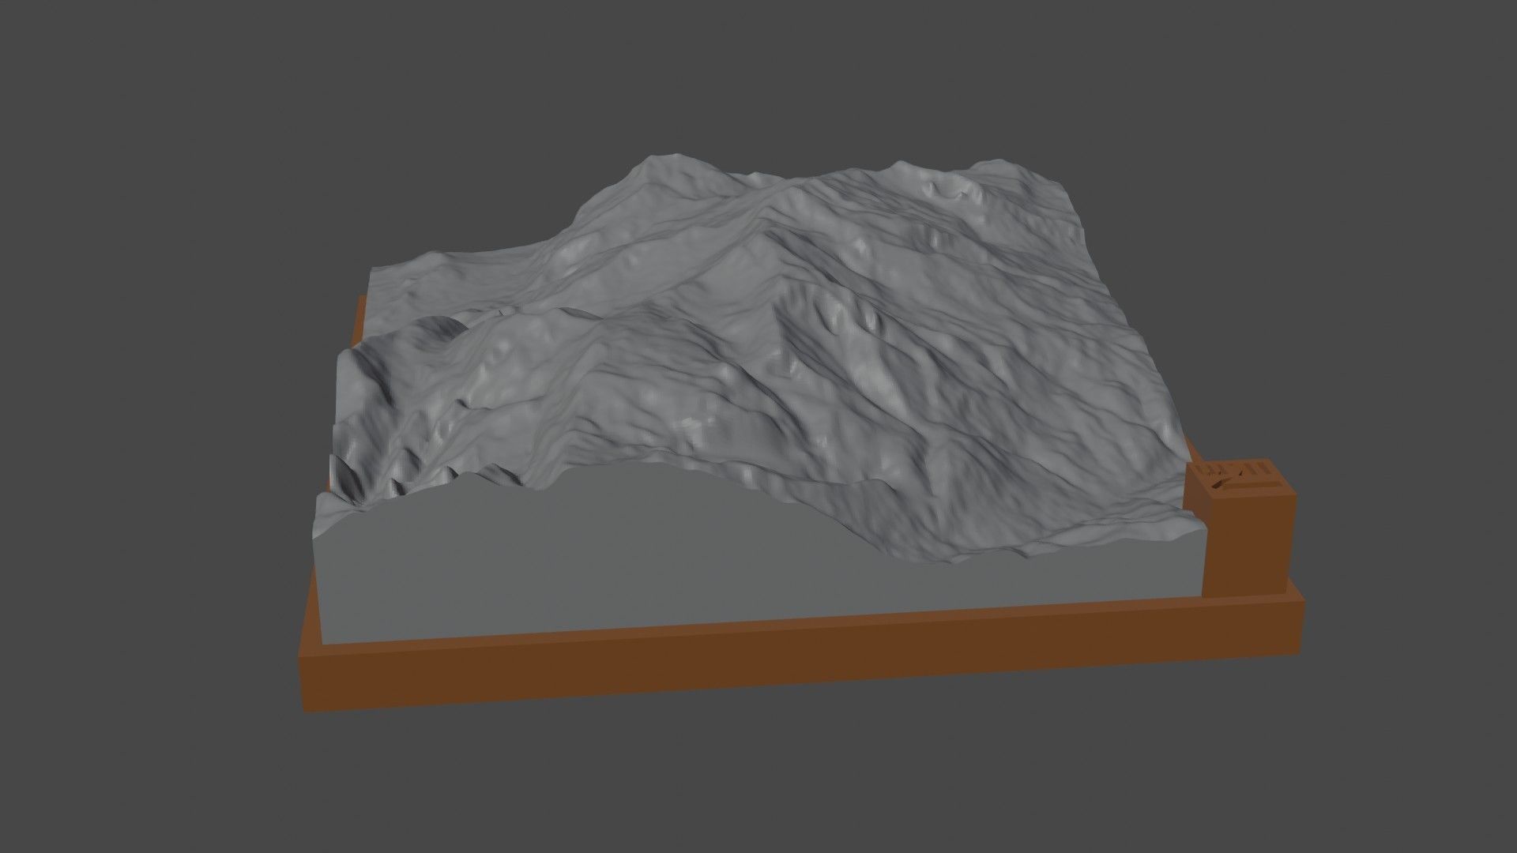Image resolution: width=1517 pixels, height=853 pixels.
Task: Click the gray background above the model
Action: 758,71
